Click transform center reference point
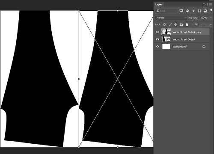The height and width of the screenshot is (154, 214). [117, 79]
